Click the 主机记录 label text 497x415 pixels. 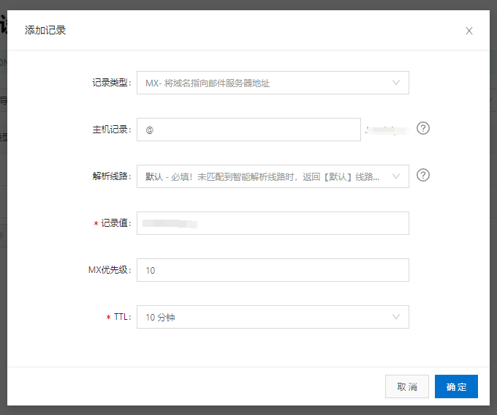pyautogui.click(x=112, y=130)
